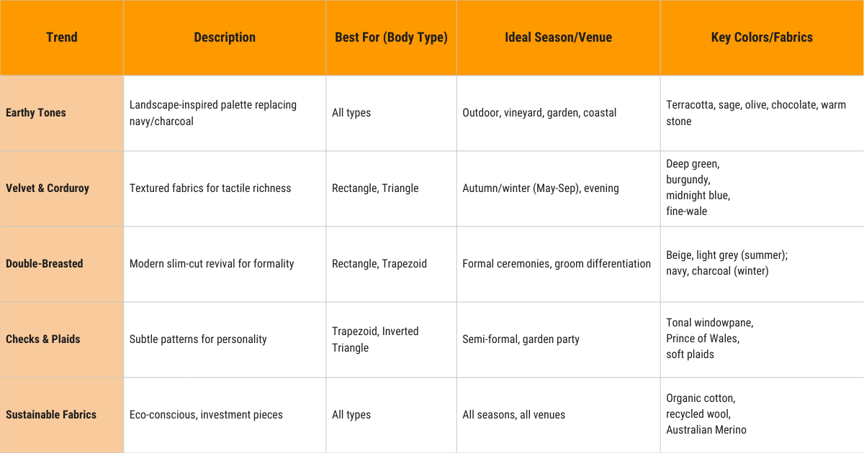
Task: Select the Outdoor, vineyard, garden, coastal cell
Action: [539, 113]
